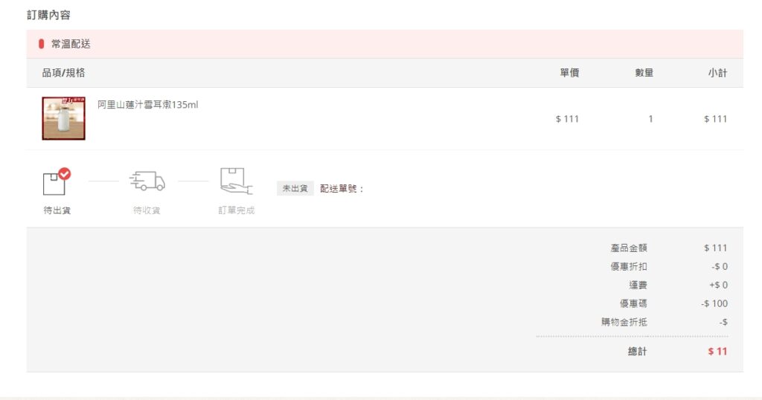
Task: Open the 阿里山蓮汁雪耳燉135ml product name
Action: point(148,105)
